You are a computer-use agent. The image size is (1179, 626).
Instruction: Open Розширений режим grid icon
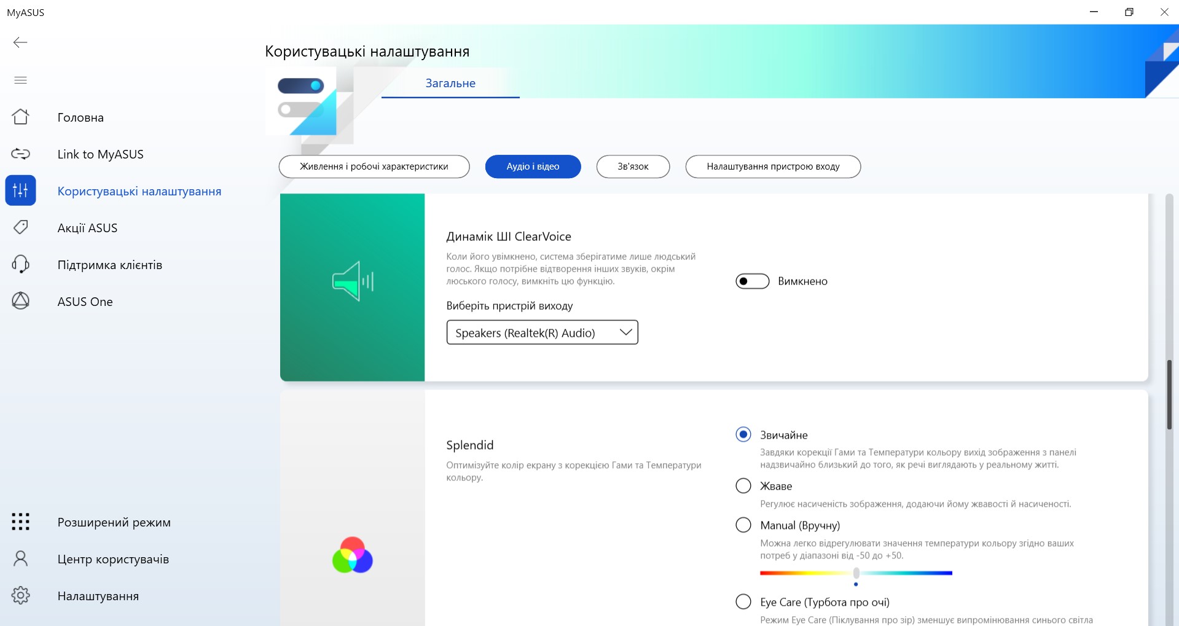pyautogui.click(x=20, y=522)
